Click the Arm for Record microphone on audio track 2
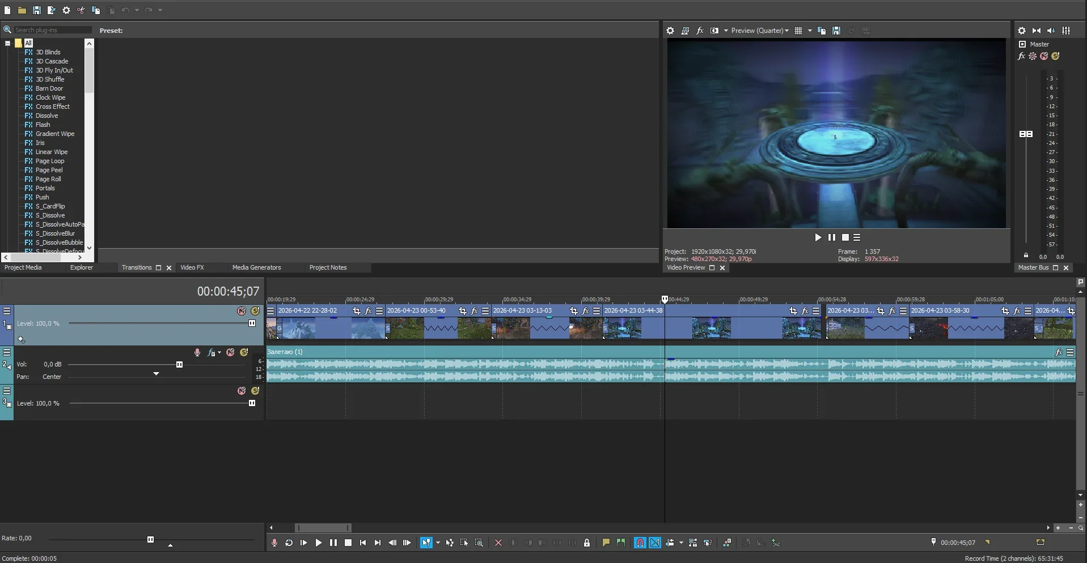 (x=197, y=352)
